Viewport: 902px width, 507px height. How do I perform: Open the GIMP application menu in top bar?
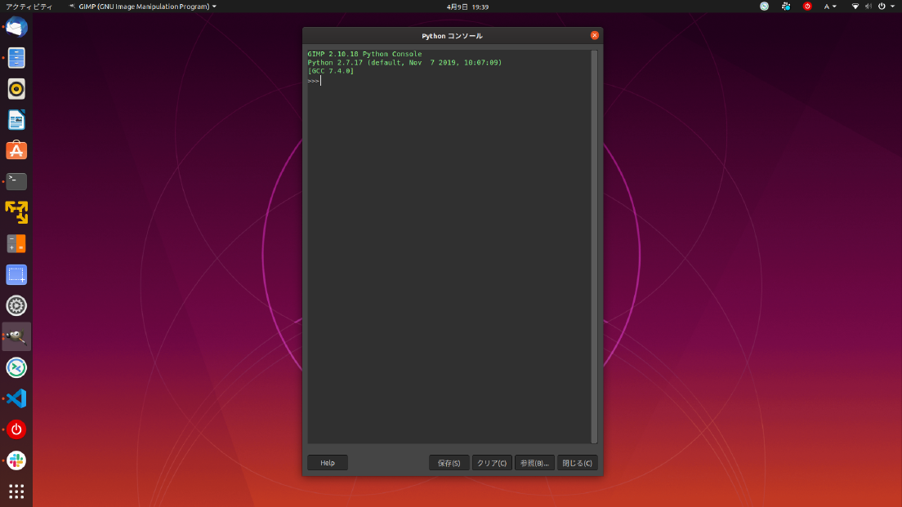coord(143,7)
